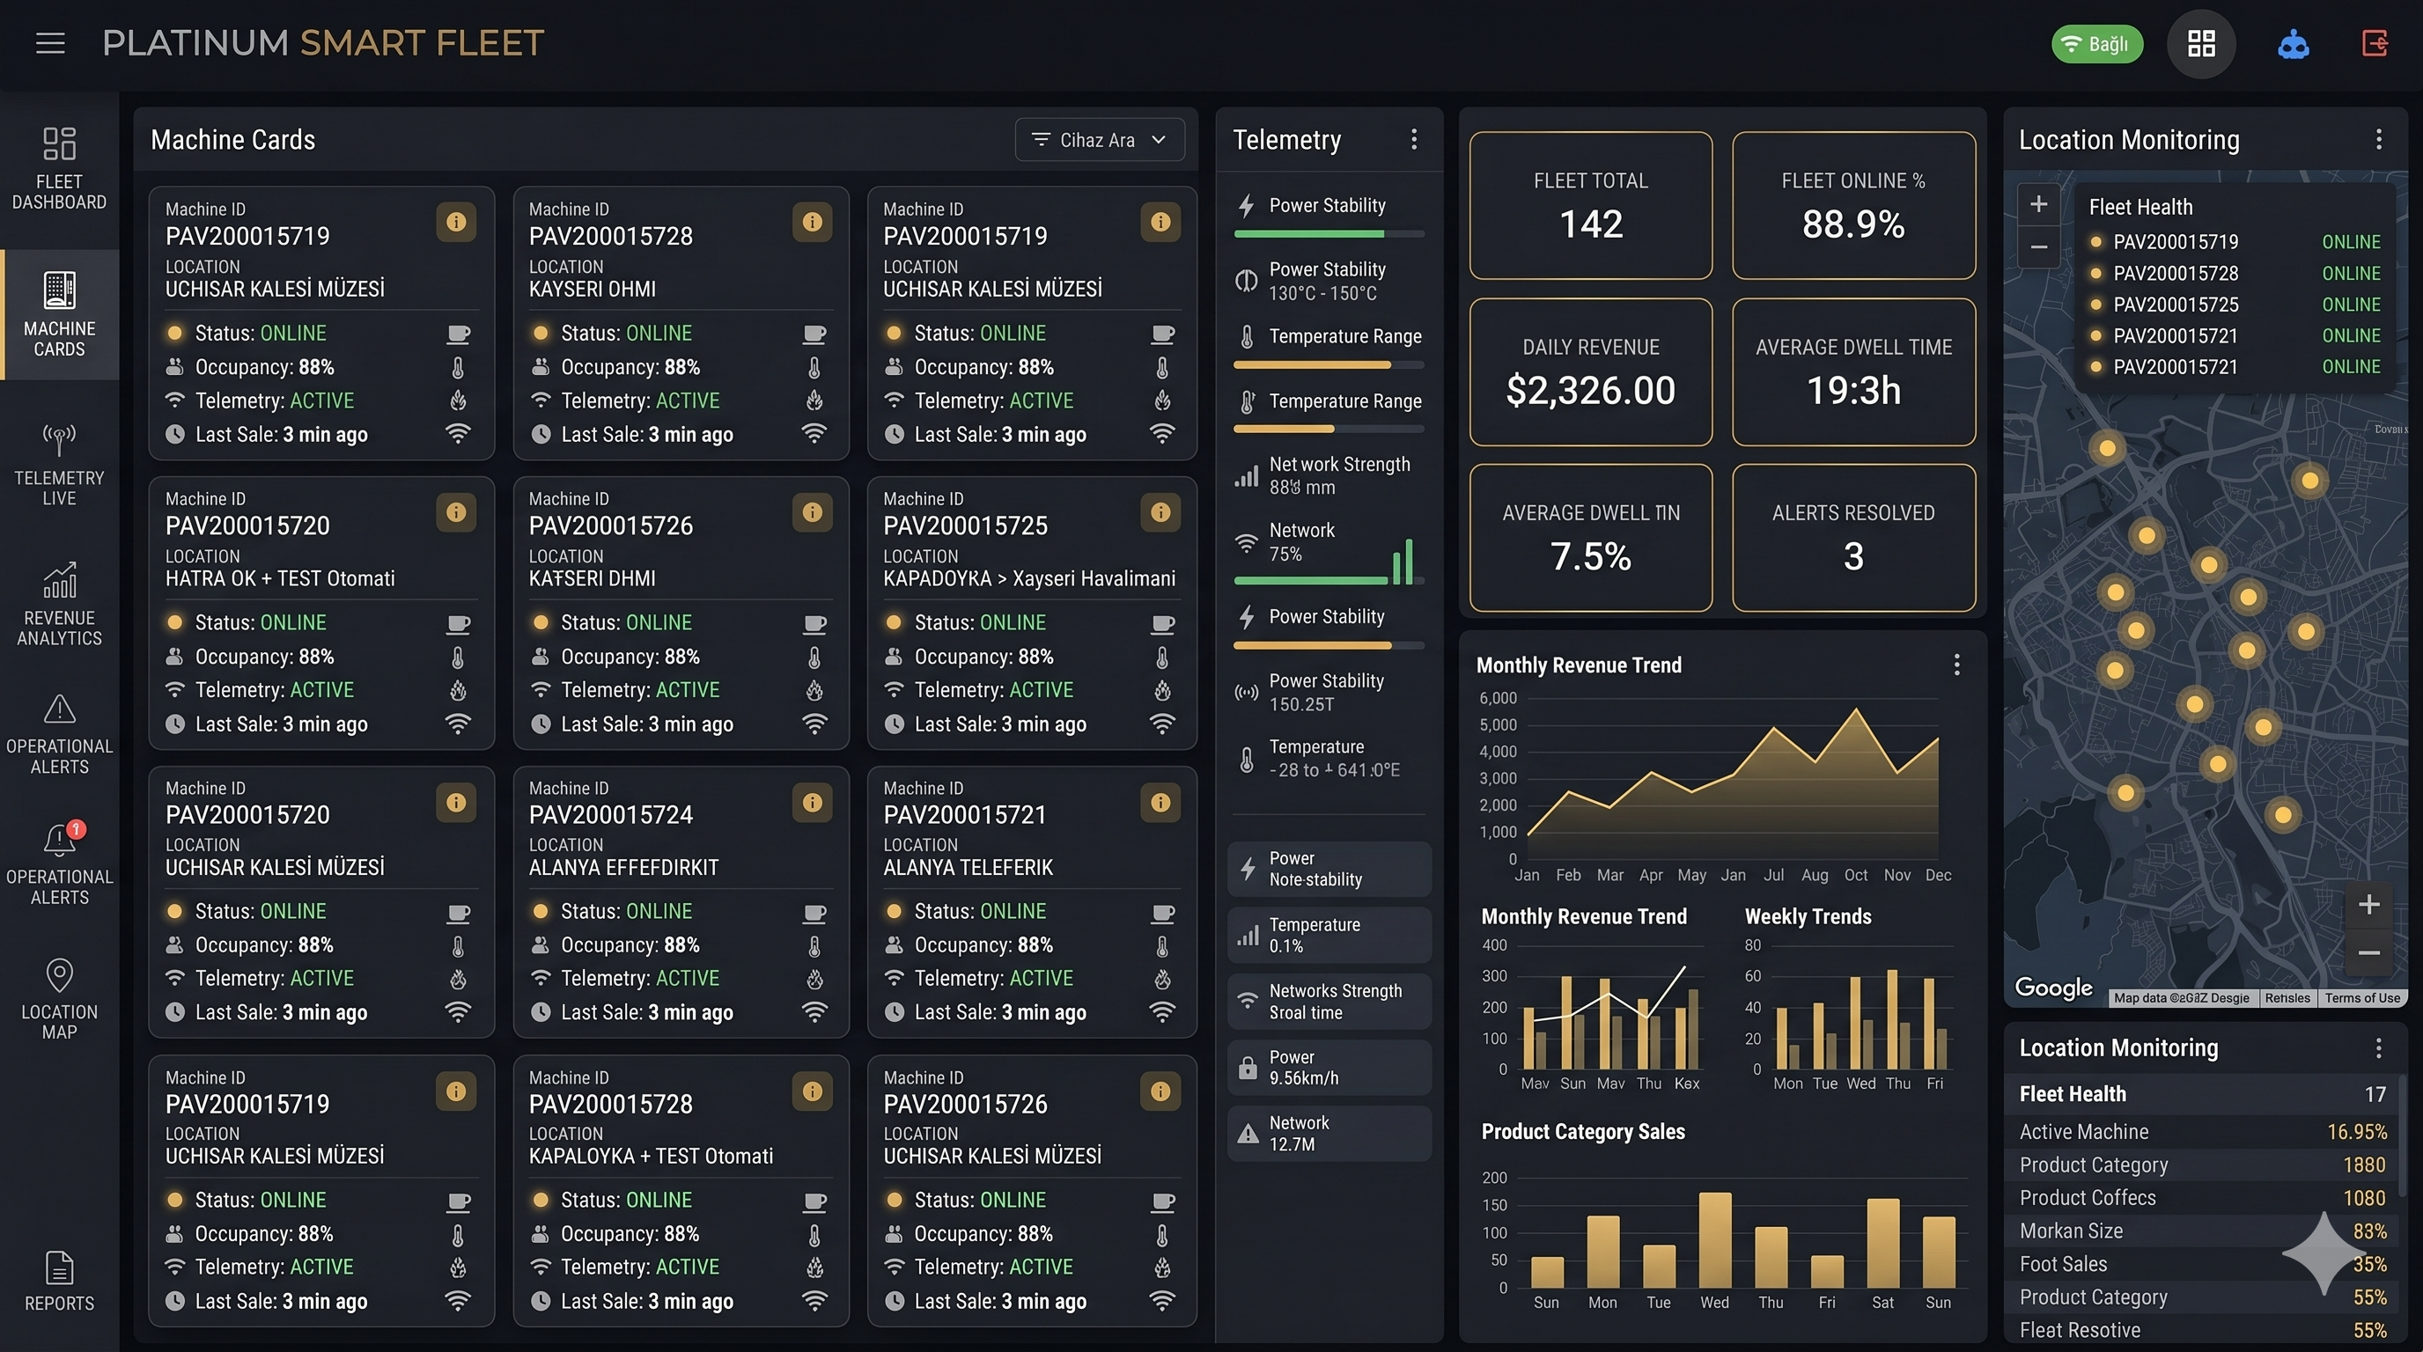
Task: Click the Google logo on map
Action: tap(2053, 988)
